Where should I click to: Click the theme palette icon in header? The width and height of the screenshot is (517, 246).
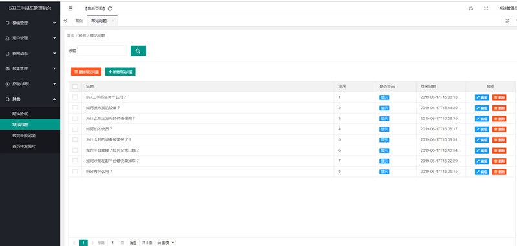click(x=471, y=8)
